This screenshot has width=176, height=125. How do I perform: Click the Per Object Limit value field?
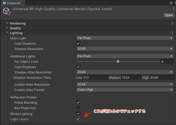tap(167, 61)
